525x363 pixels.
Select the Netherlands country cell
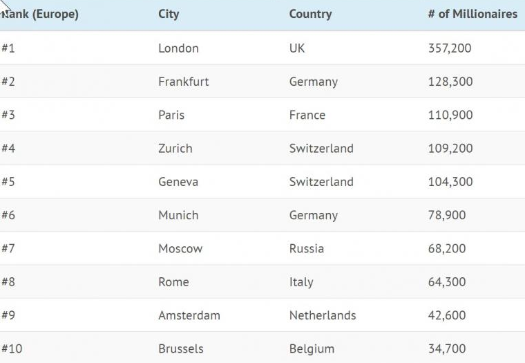[323, 315]
